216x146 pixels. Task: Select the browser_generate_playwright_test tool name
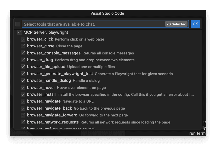[60, 74]
